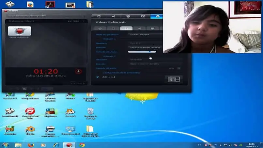This screenshot has width=263, height=148.
Task: Open the Graba siempre recording mode dropdown
Action: pos(145,34)
